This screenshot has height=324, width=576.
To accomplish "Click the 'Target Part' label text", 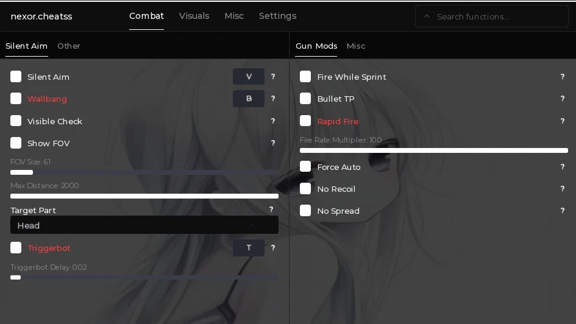I will coord(33,210).
